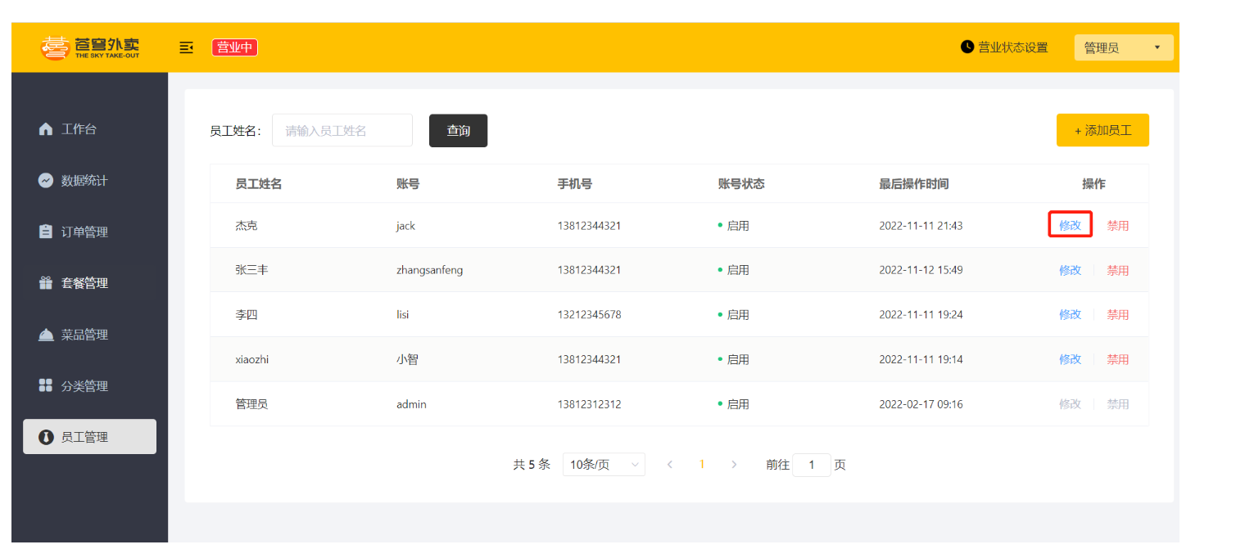Click greyed 修改 in 管理员 row
Viewport: 1245px width, 558px height.
click(1070, 404)
